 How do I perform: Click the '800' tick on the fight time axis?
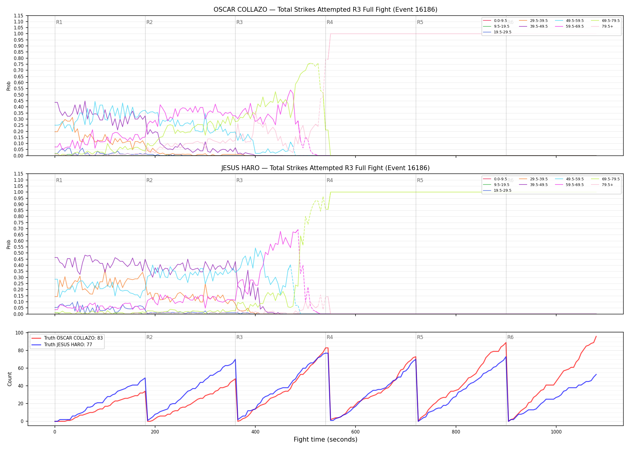456,432
